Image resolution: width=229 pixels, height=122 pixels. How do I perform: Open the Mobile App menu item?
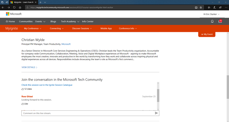pos(106,29)
